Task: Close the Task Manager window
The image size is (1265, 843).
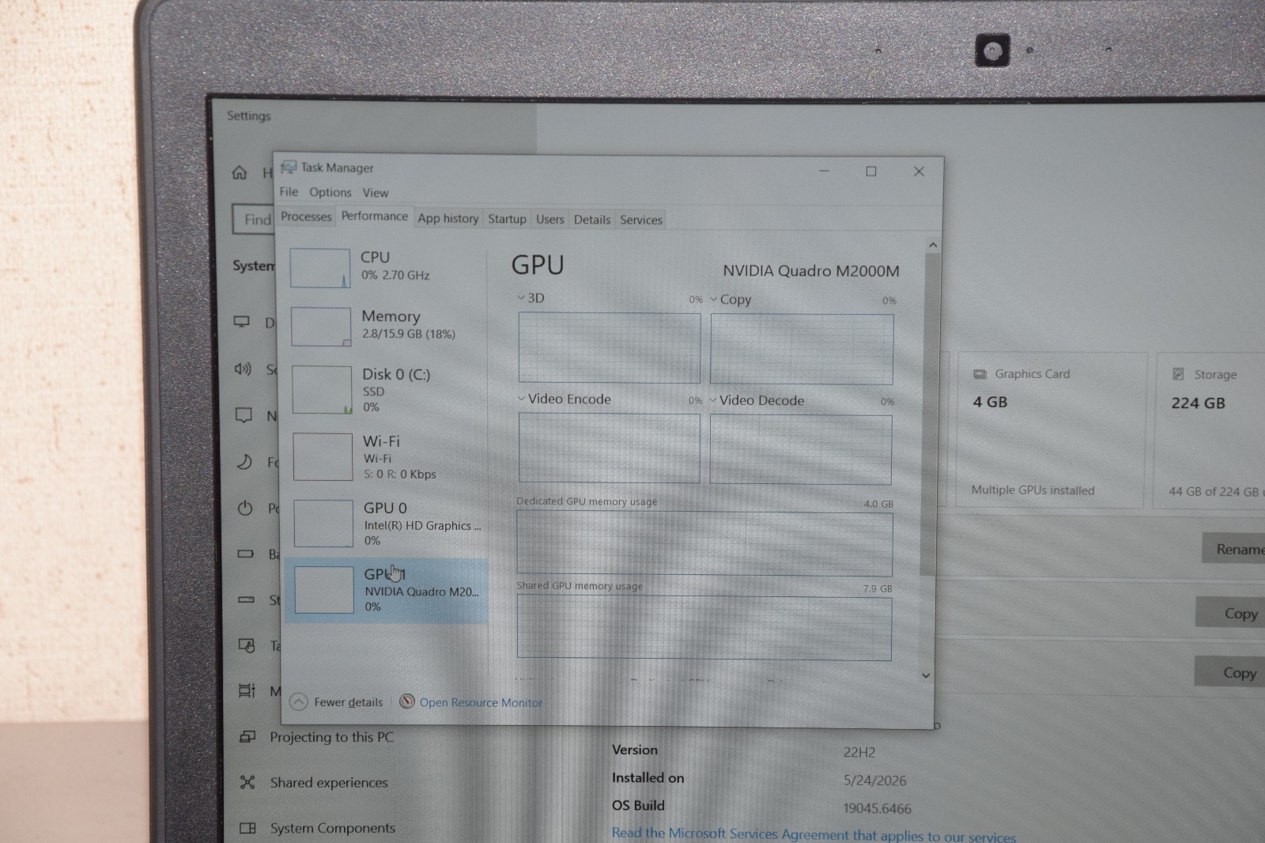Action: coord(919,171)
